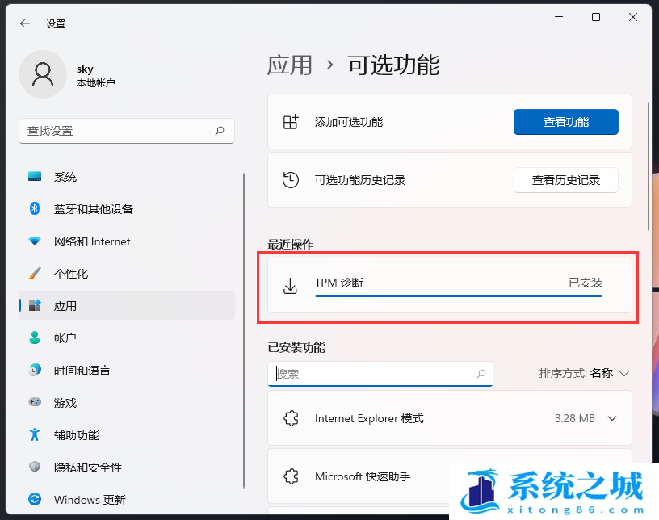This screenshot has width=659, height=520.
Task: Open 蓝牙和其他设备 settings
Action: coord(93,209)
